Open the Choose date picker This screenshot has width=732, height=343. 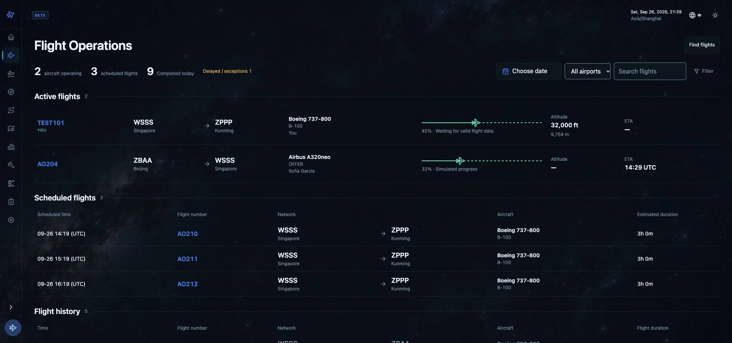[529, 71]
